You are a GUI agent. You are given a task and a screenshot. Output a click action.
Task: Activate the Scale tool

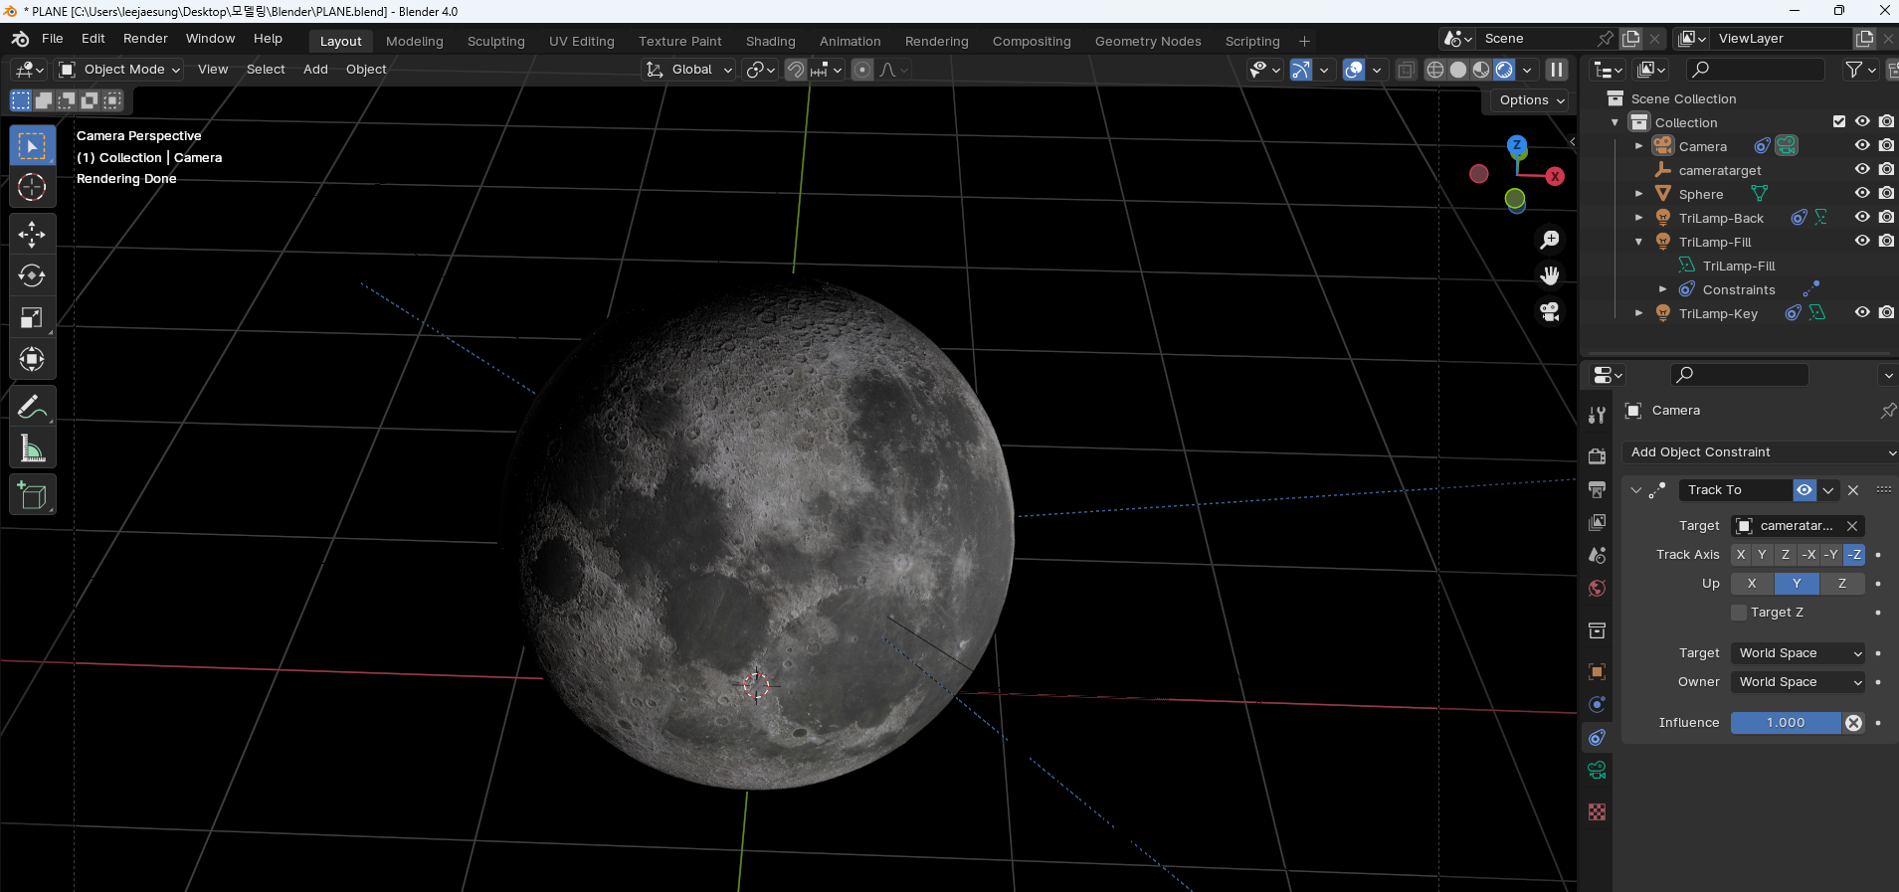click(x=32, y=318)
